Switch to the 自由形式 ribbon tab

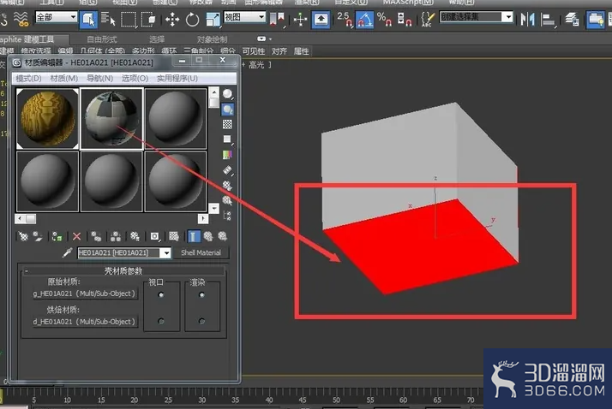click(102, 39)
